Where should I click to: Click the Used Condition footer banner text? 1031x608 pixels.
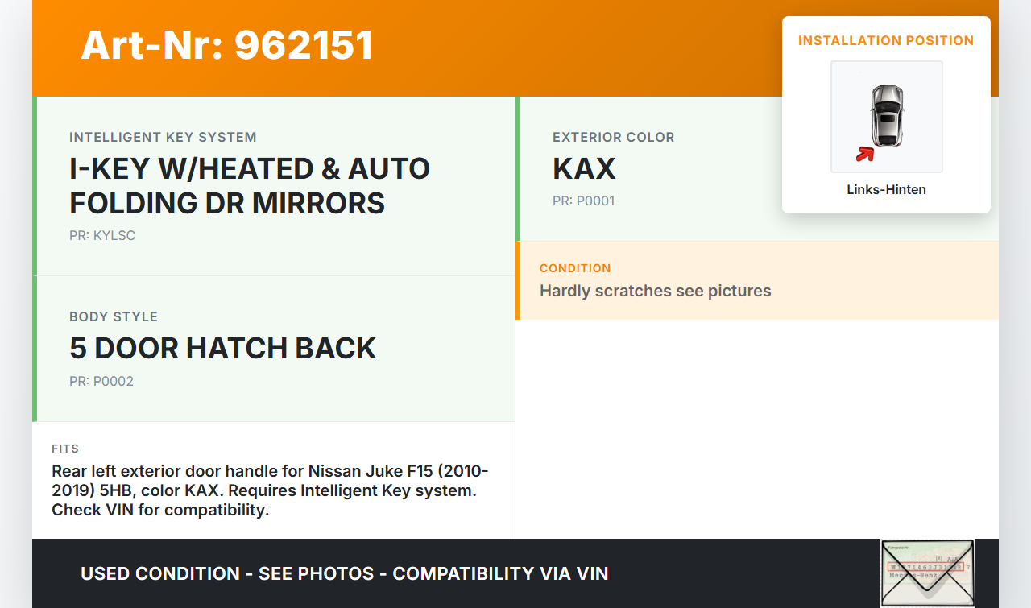click(344, 574)
